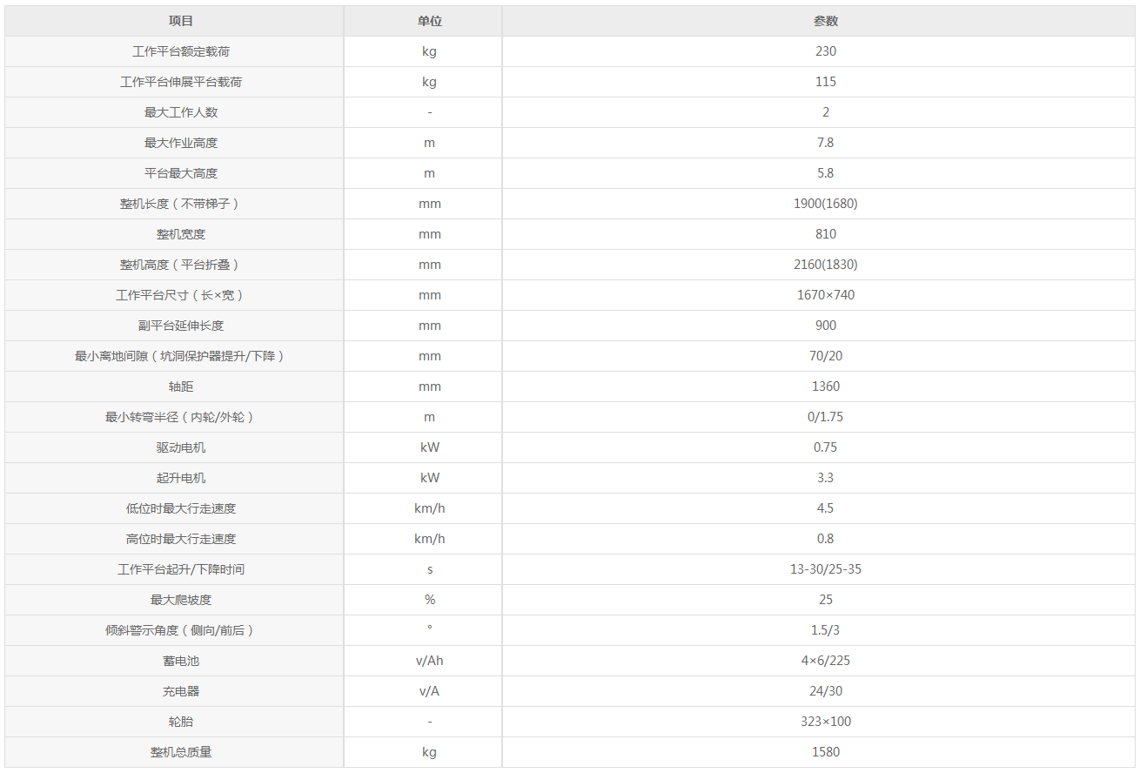The image size is (1140, 773).
Task: Click the 13-30/25-35 lift time value
Action: pos(826,569)
